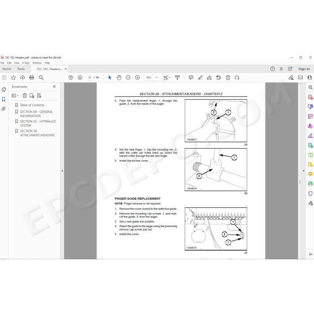
Task: Open the apps grid icon
Action: tap(290, 69)
